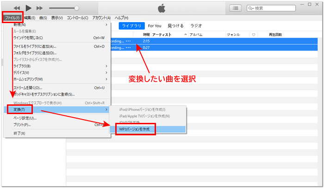The width and height of the screenshot is (324, 188).
Task: Expand the ホームシェアリング(M) submenu
Action: tap(57, 79)
